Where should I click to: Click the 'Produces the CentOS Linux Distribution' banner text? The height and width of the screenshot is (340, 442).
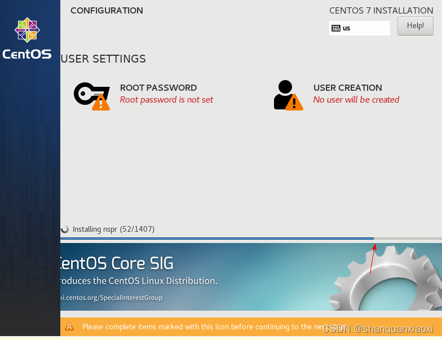tap(139, 281)
